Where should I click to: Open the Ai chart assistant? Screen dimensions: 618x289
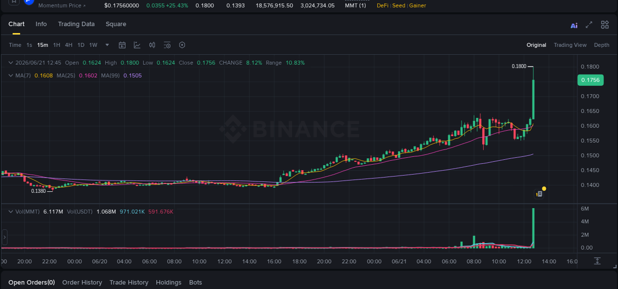click(x=574, y=25)
